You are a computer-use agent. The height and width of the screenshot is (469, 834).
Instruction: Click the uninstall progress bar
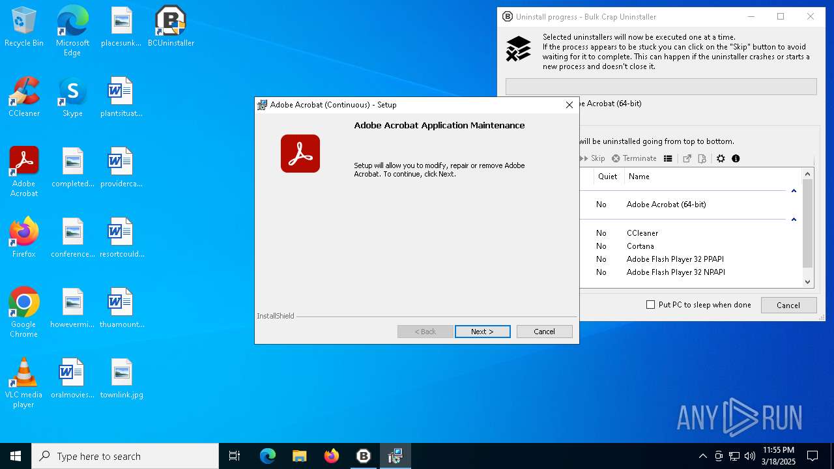pos(661,87)
